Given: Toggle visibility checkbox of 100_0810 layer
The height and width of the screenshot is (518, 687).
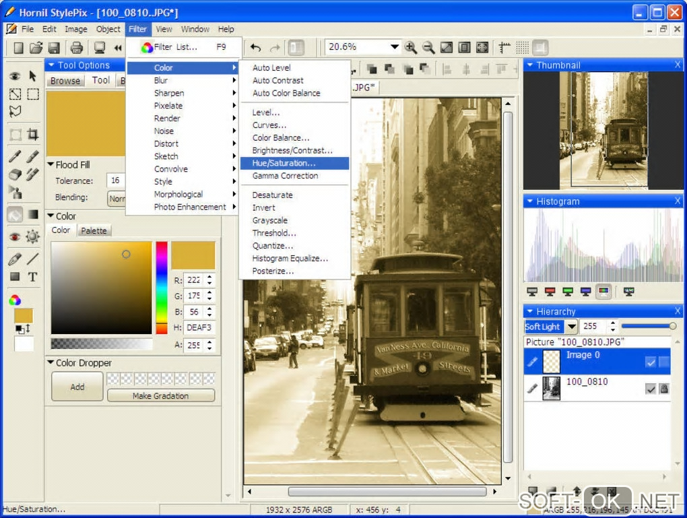Looking at the screenshot, I should [x=651, y=388].
